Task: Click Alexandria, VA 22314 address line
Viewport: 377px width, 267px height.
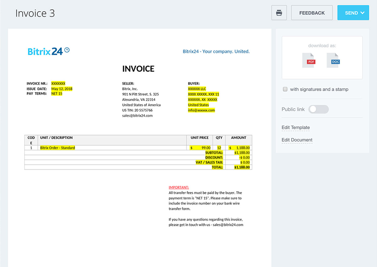Action: [139, 100]
